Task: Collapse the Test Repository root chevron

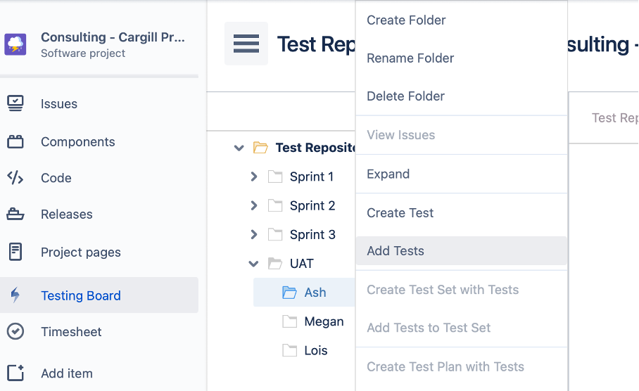Action: point(239,148)
